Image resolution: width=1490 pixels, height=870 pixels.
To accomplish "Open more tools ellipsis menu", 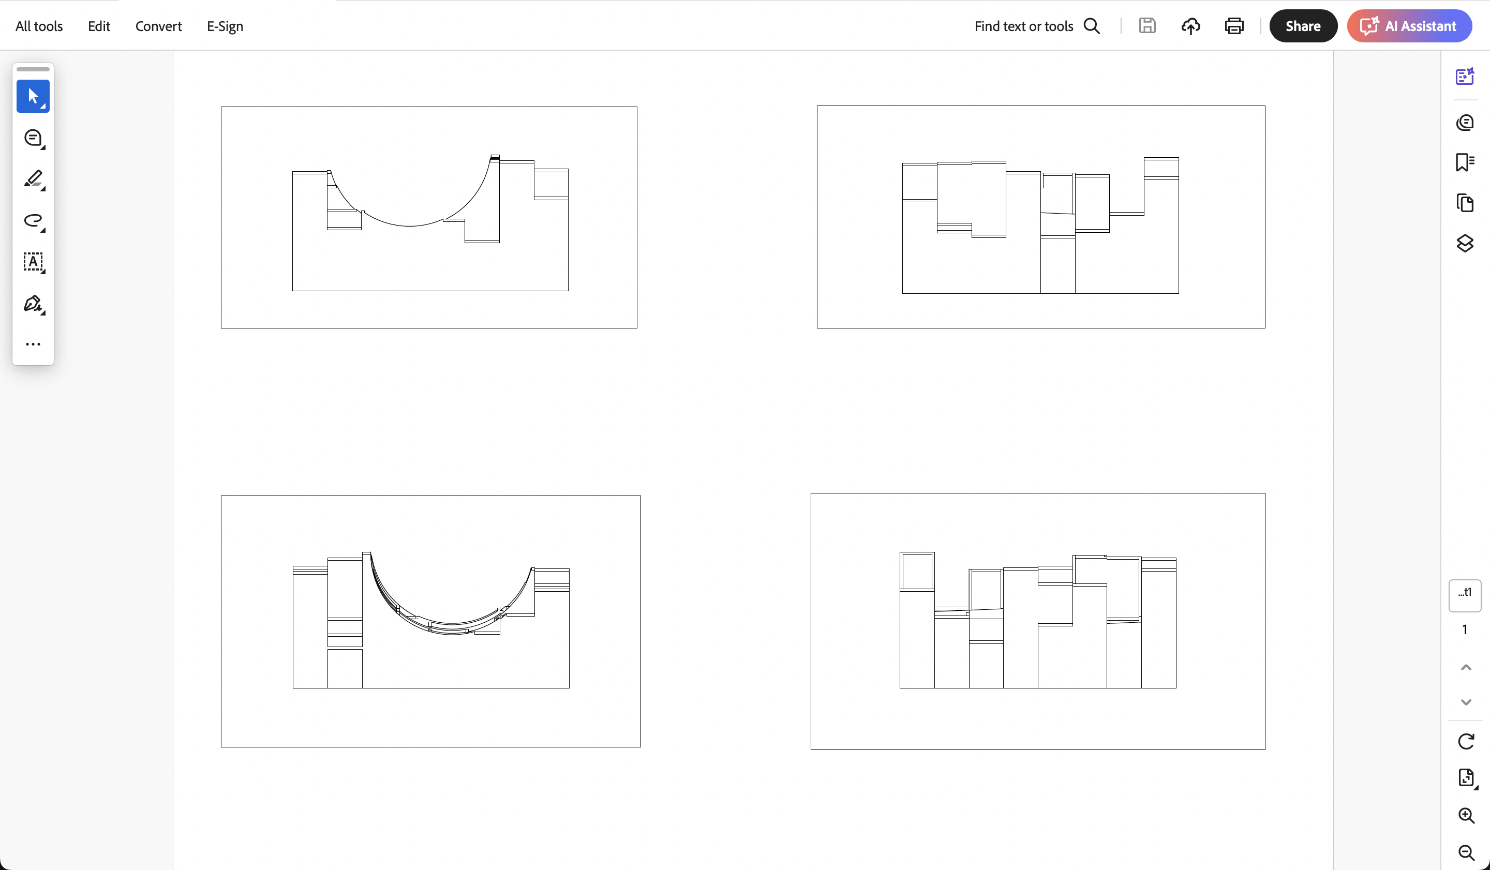I will tap(33, 344).
